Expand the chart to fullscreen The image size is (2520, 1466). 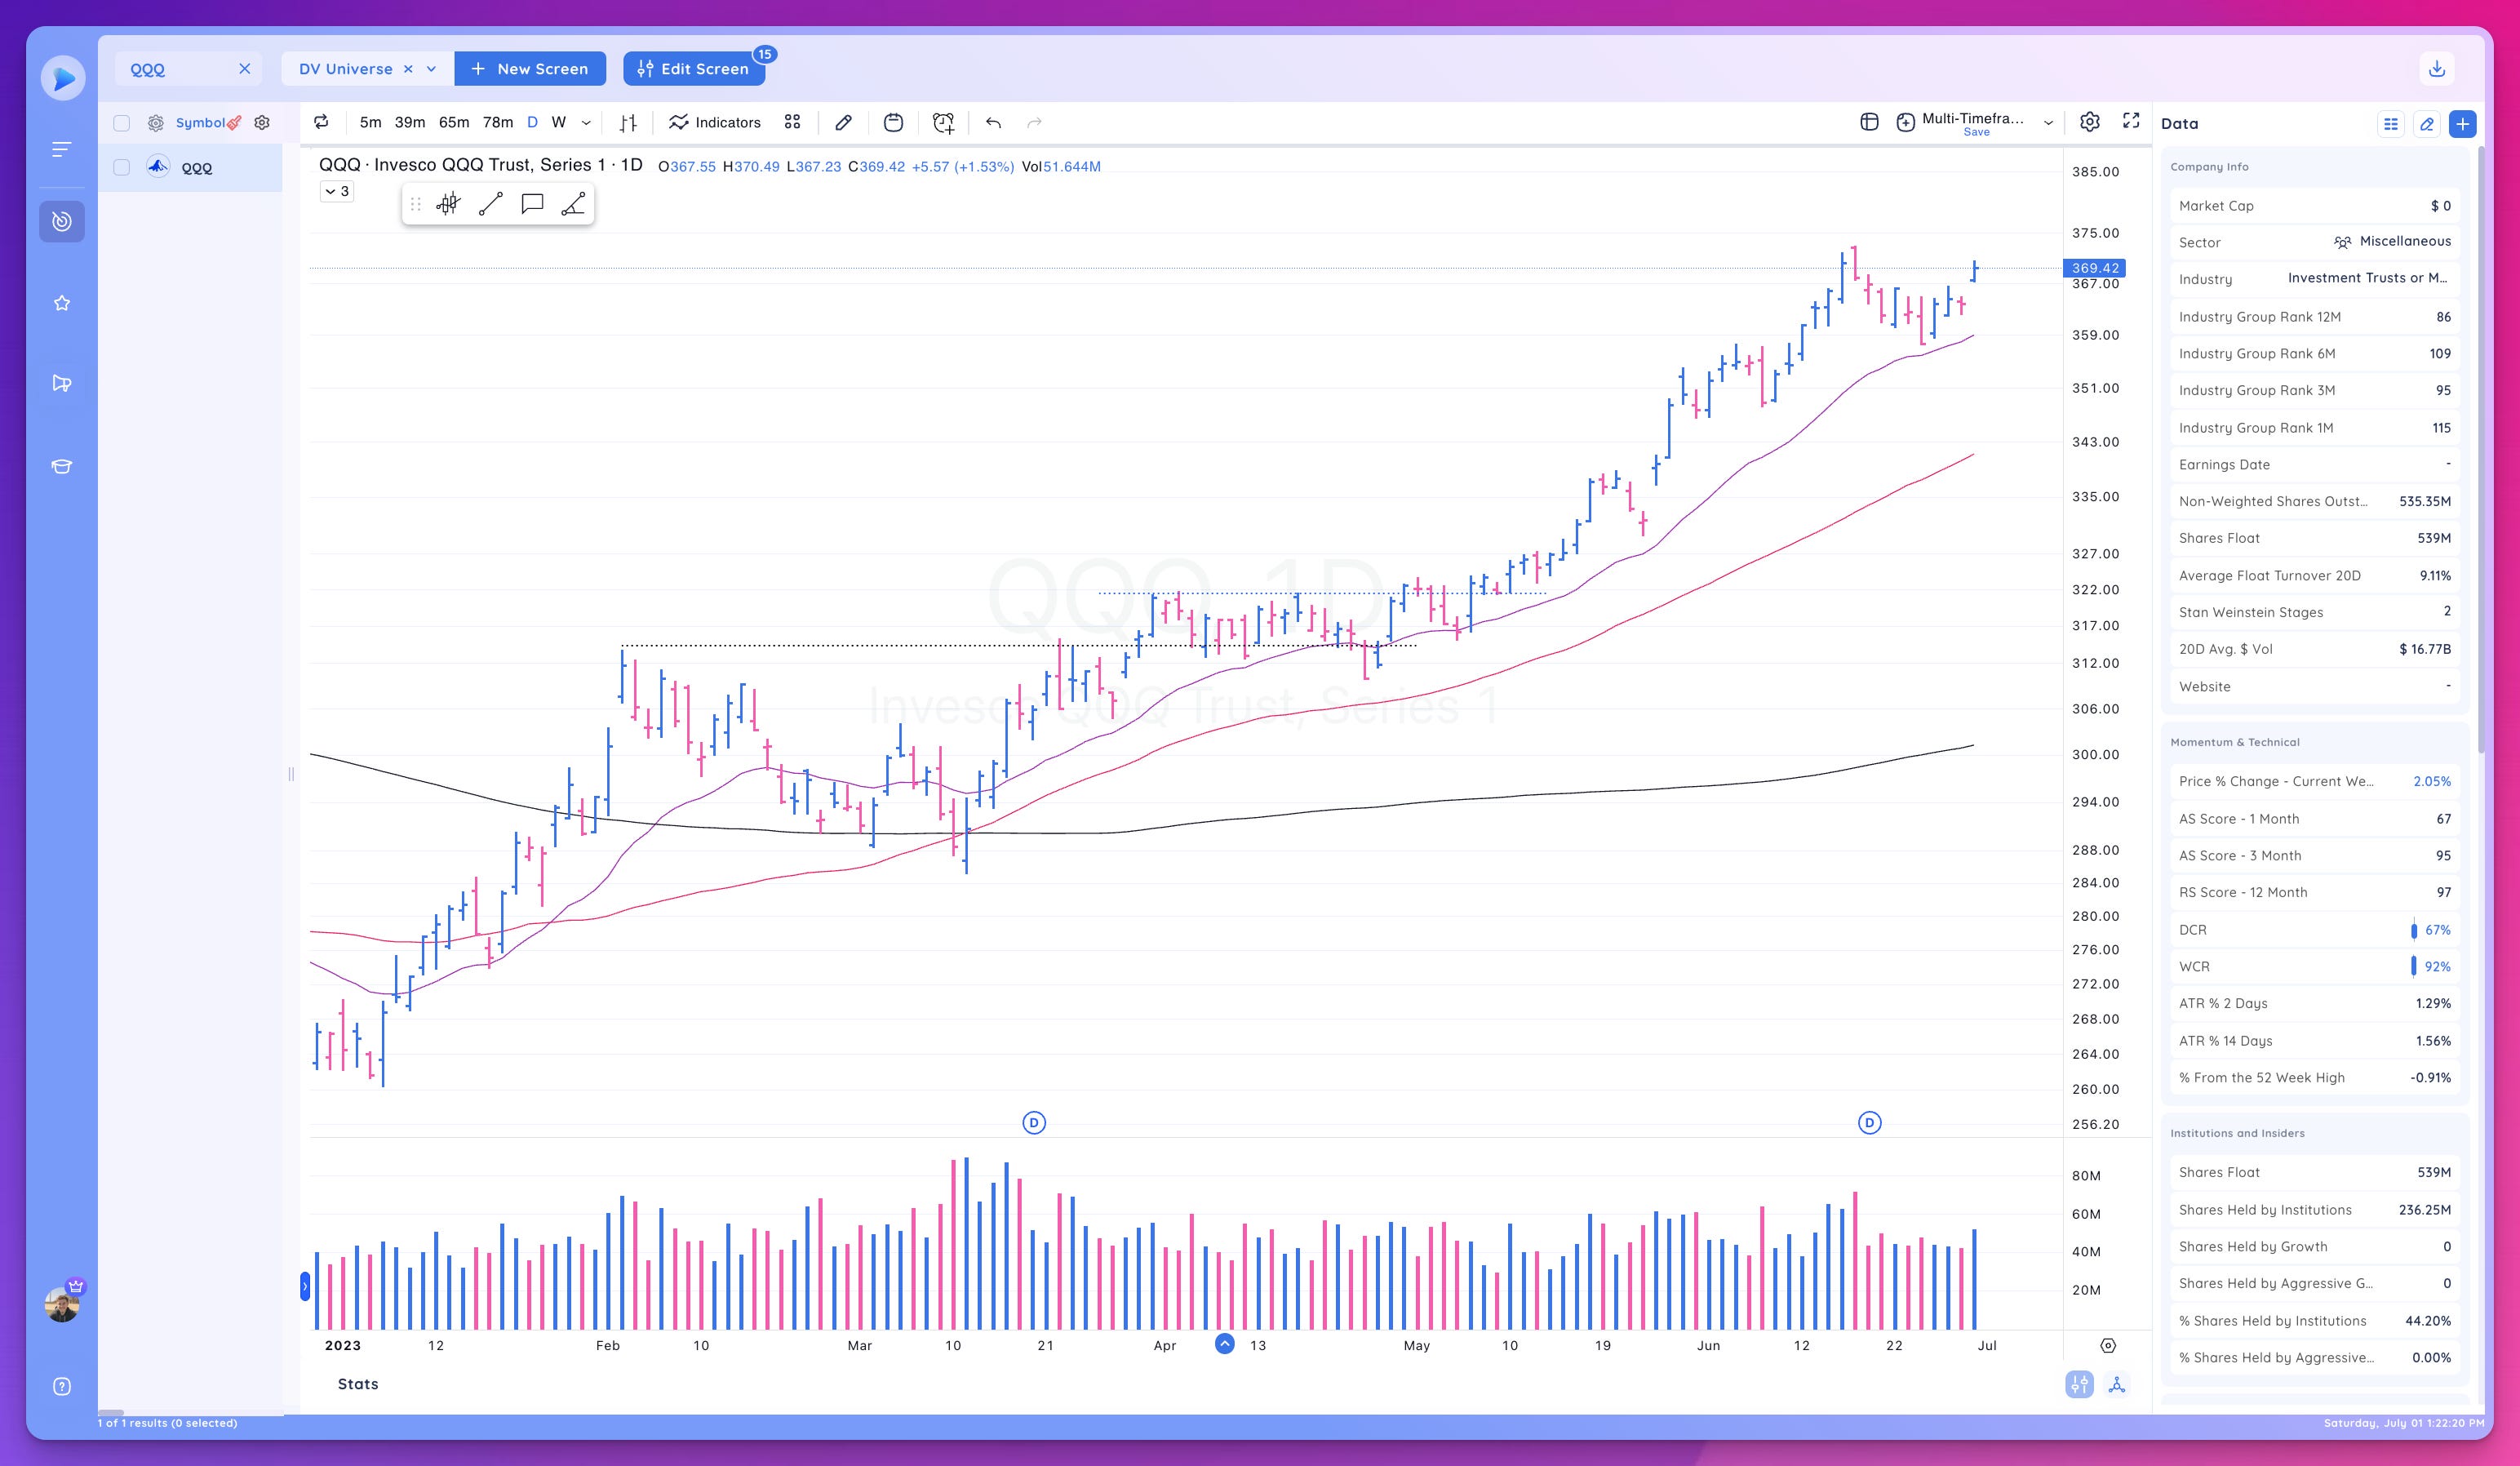click(x=2132, y=121)
